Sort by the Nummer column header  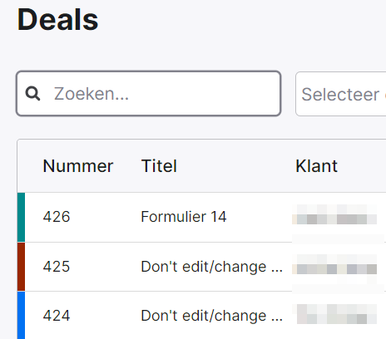[78, 166]
